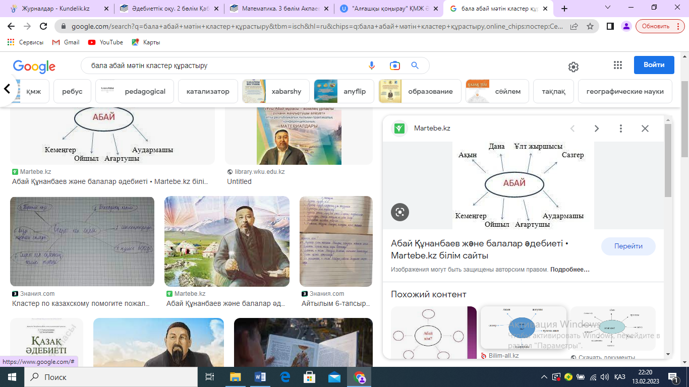The width and height of the screenshot is (689, 387).
Task: Open a new browser tab
Action: (564, 9)
